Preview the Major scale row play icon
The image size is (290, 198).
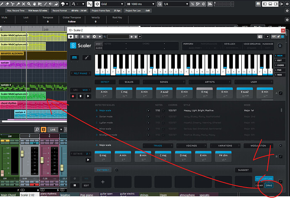click(148, 111)
